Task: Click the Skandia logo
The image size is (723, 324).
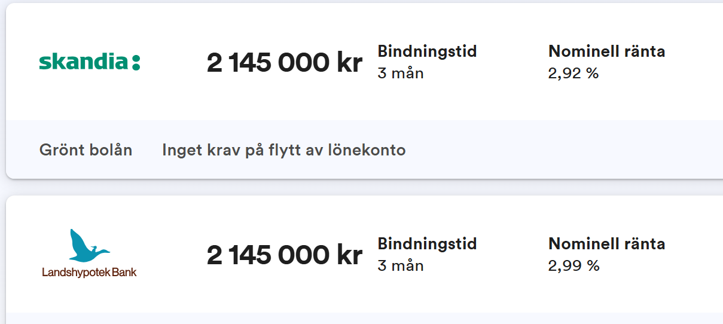Action: point(89,62)
